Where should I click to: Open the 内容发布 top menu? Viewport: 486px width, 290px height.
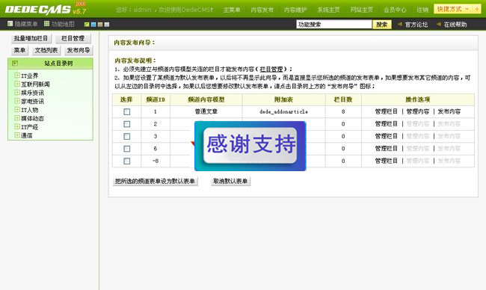262,10
